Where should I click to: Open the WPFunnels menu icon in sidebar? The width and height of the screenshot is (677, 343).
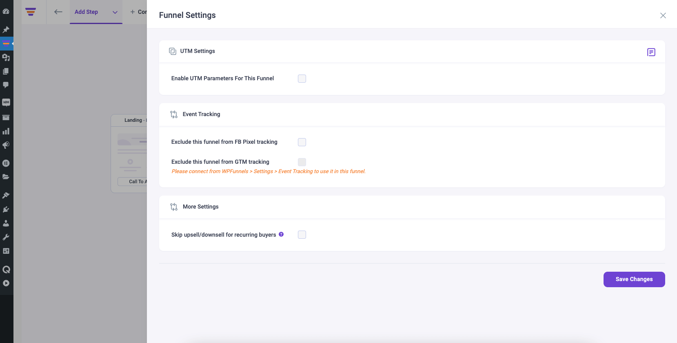pyautogui.click(x=6, y=44)
